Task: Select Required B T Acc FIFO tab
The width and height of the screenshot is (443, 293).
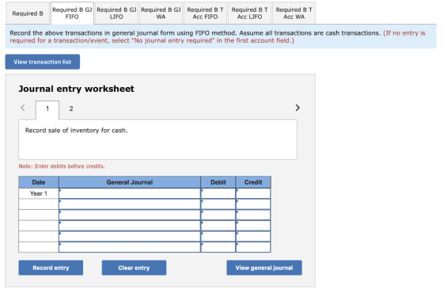Action: pyautogui.click(x=205, y=13)
